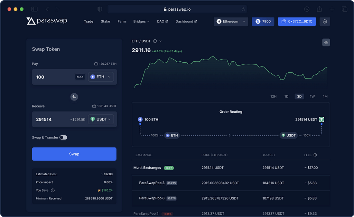Open the DAO external link
The image size is (354, 217).
162,21
